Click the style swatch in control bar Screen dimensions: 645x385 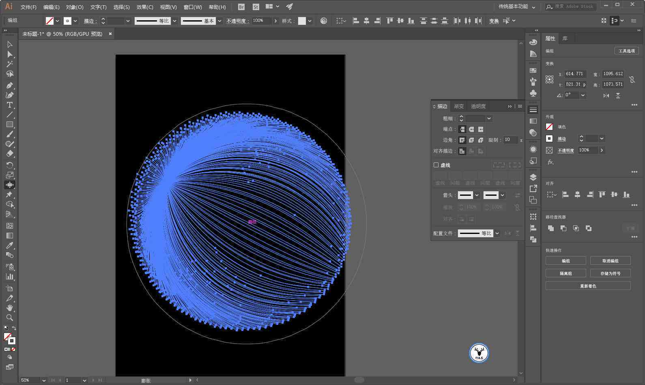coord(302,21)
